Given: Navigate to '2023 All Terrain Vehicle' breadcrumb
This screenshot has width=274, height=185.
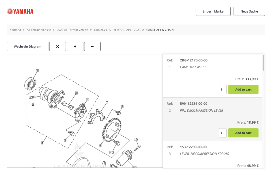Looking at the screenshot, I should 72,30.
